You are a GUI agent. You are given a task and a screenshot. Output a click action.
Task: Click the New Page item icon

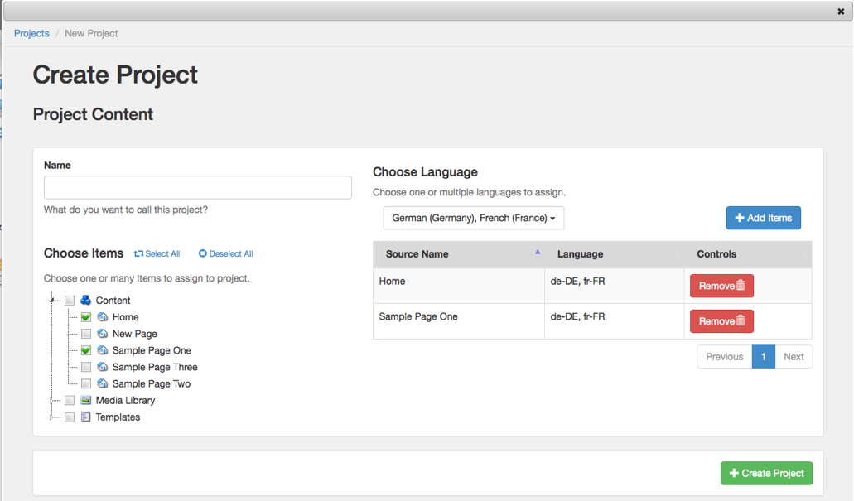103,334
